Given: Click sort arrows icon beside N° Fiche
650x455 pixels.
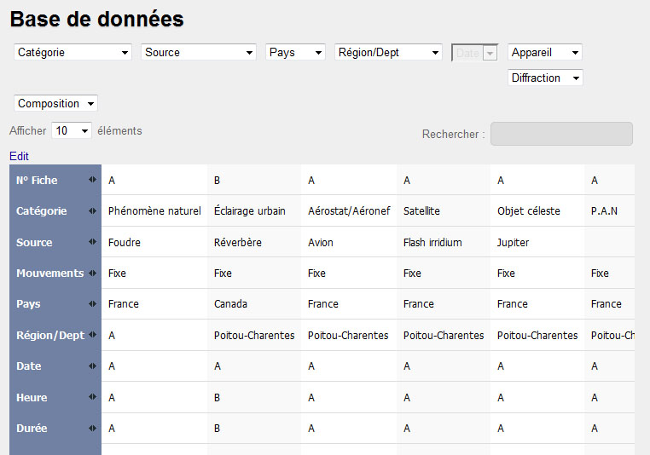Looking at the screenshot, I should click(92, 181).
